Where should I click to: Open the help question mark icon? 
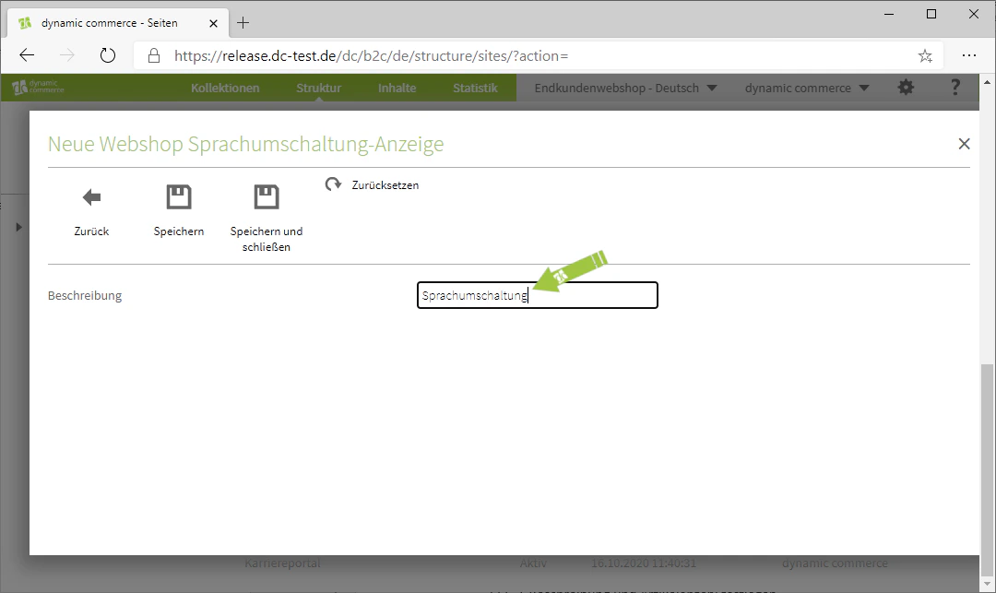pyautogui.click(x=954, y=88)
